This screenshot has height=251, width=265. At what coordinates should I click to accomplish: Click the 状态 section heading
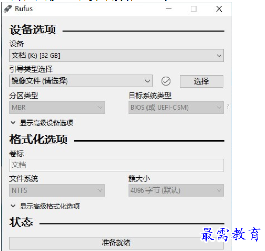(x=21, y=222)
